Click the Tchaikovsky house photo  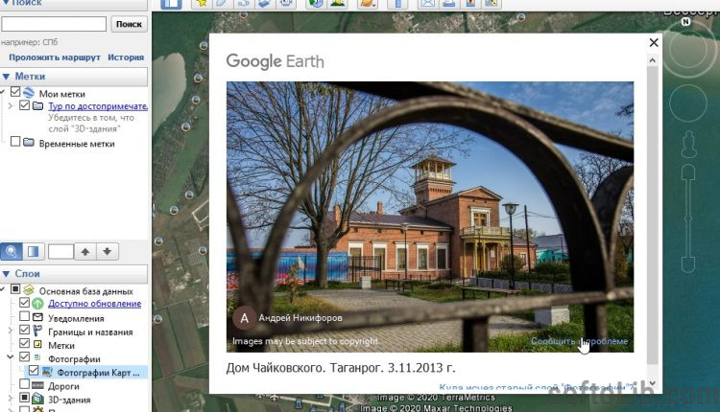pyautogui.click(x=430, y=217)
